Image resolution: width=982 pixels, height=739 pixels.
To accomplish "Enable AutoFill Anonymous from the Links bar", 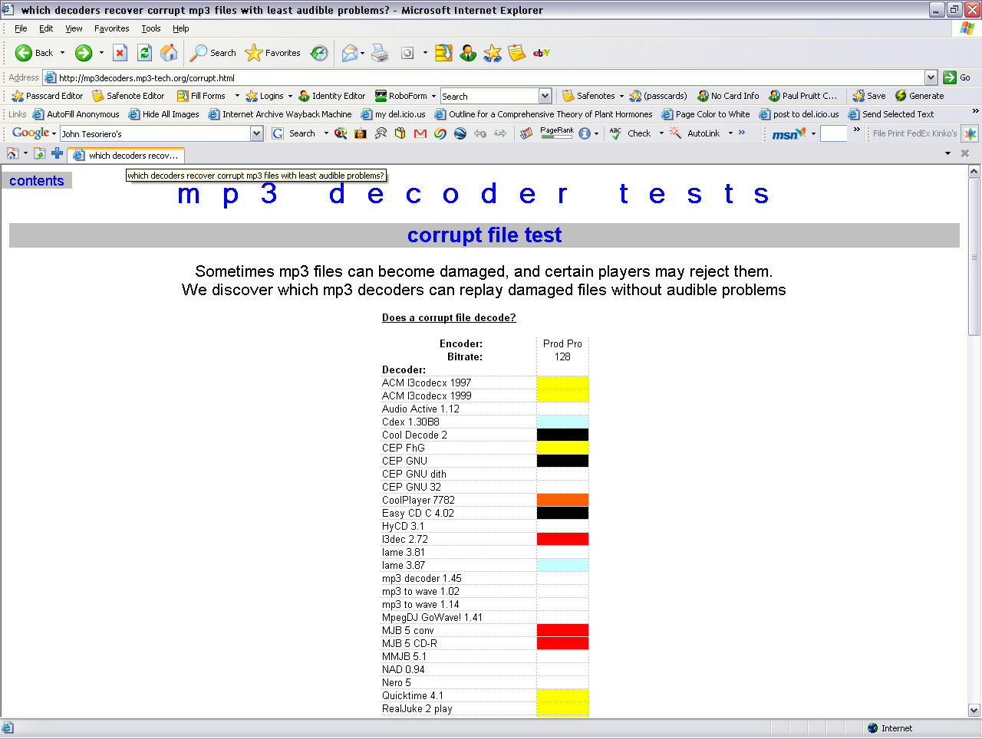I will tap(84, 113).
